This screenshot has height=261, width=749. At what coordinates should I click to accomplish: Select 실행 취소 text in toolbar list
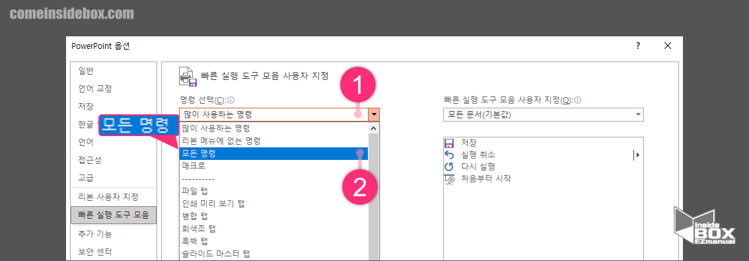[478, 155]
